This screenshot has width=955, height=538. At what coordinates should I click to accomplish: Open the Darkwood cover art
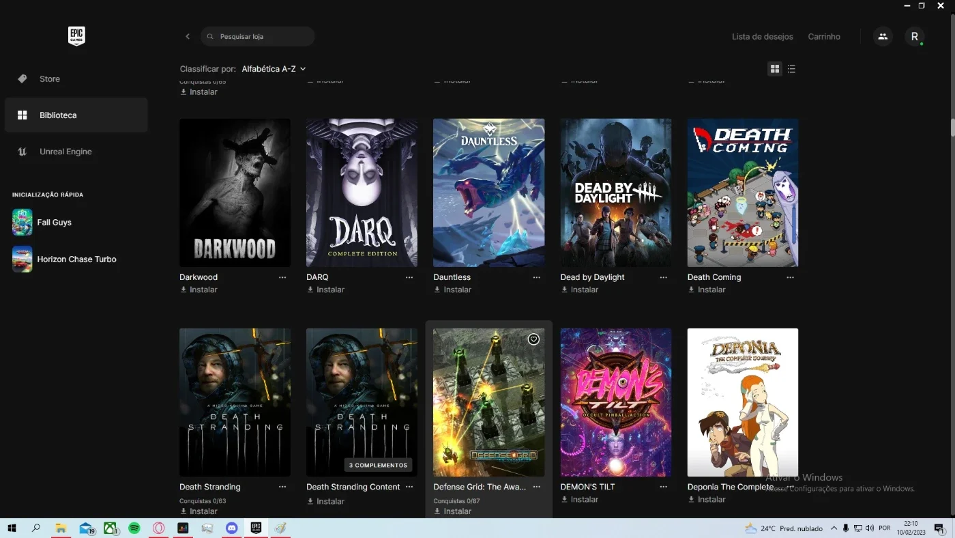click(x=235, y=193)
